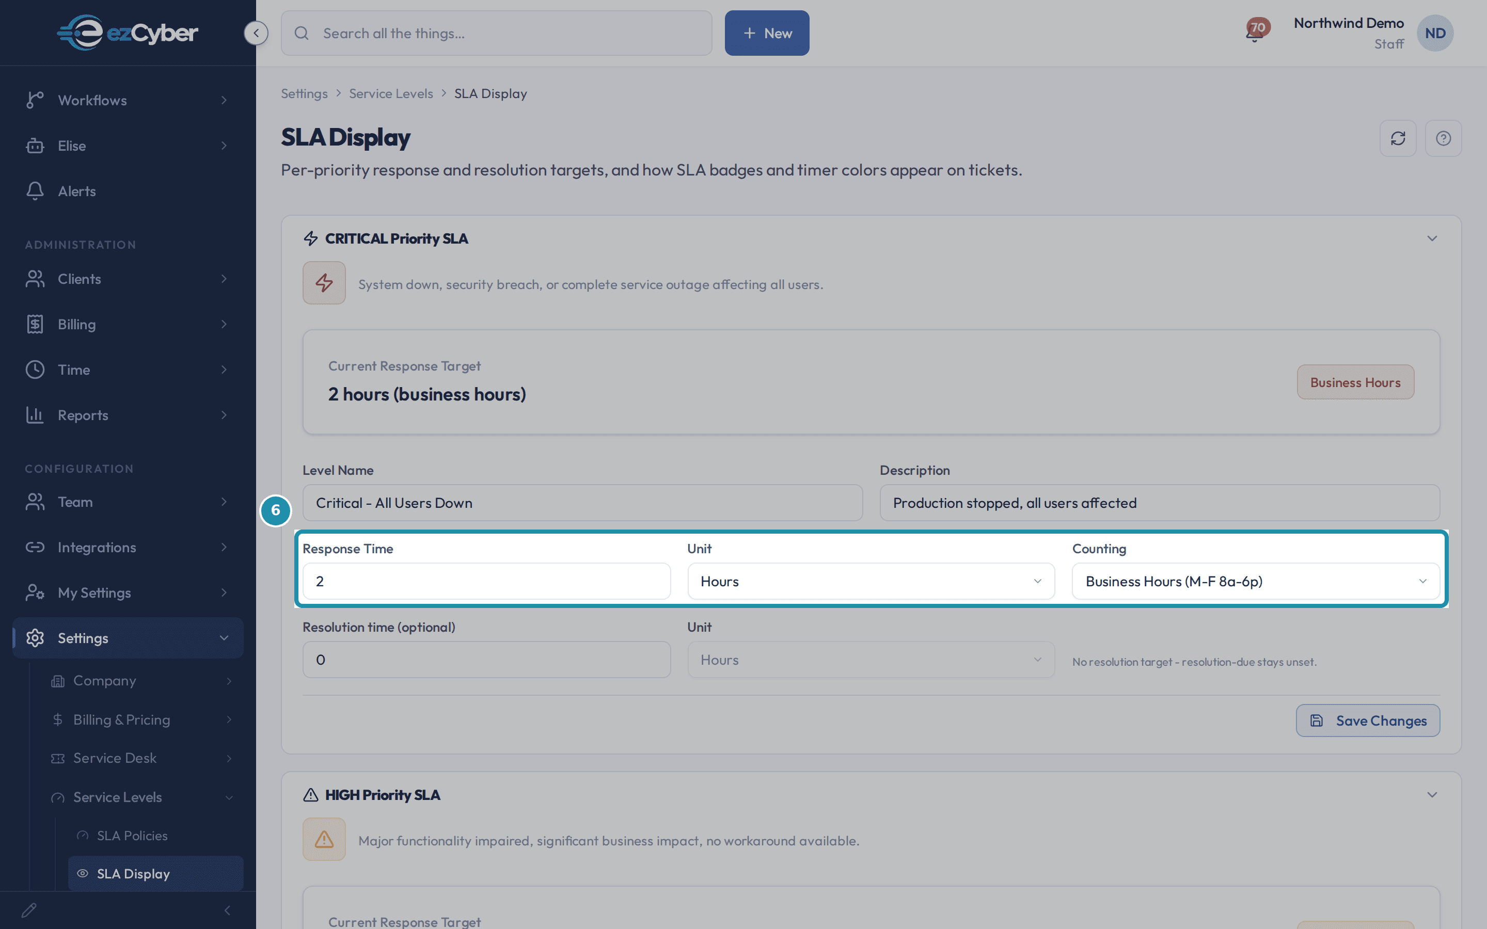Image resolution: width=1487 pixels, height=929 pixels.
Task: Click the Business Hours badge
Action: coord(1355,382)
